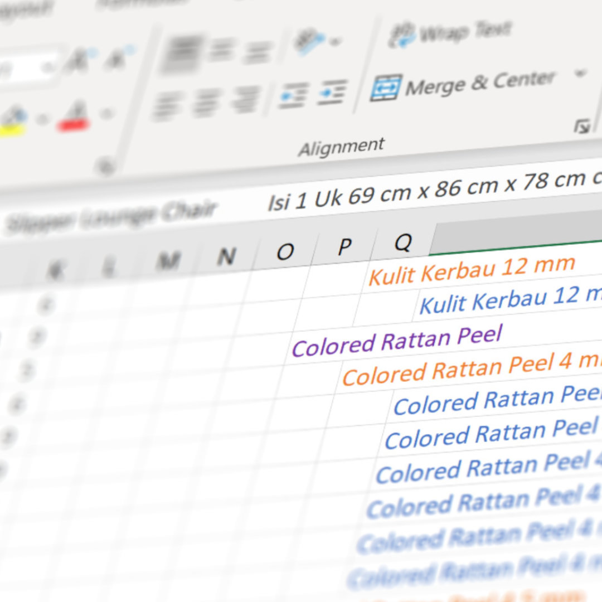
Task: Select column Q header
Action: 402,242
